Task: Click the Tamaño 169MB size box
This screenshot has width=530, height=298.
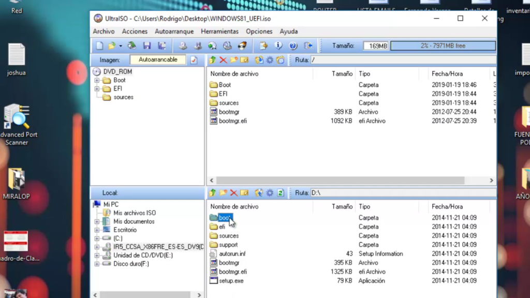Action: point(376,46)
